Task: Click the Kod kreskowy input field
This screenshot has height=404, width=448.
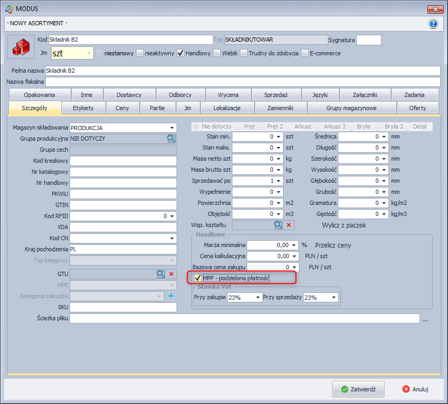Action: pos(123,161)
